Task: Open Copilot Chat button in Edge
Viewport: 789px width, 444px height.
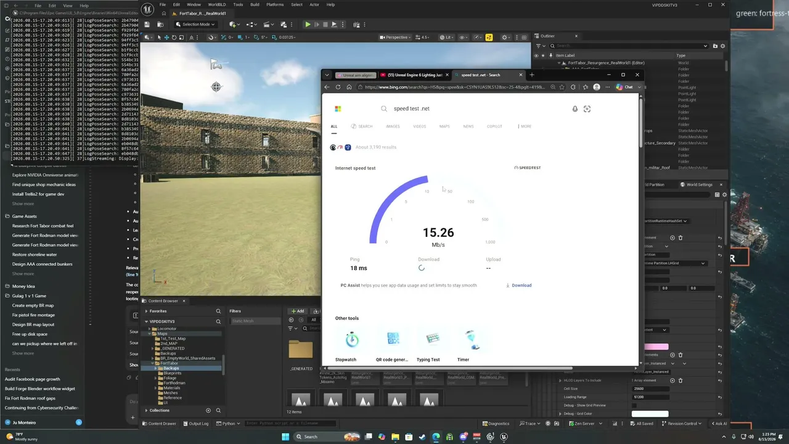Action: tap(624, 87)
